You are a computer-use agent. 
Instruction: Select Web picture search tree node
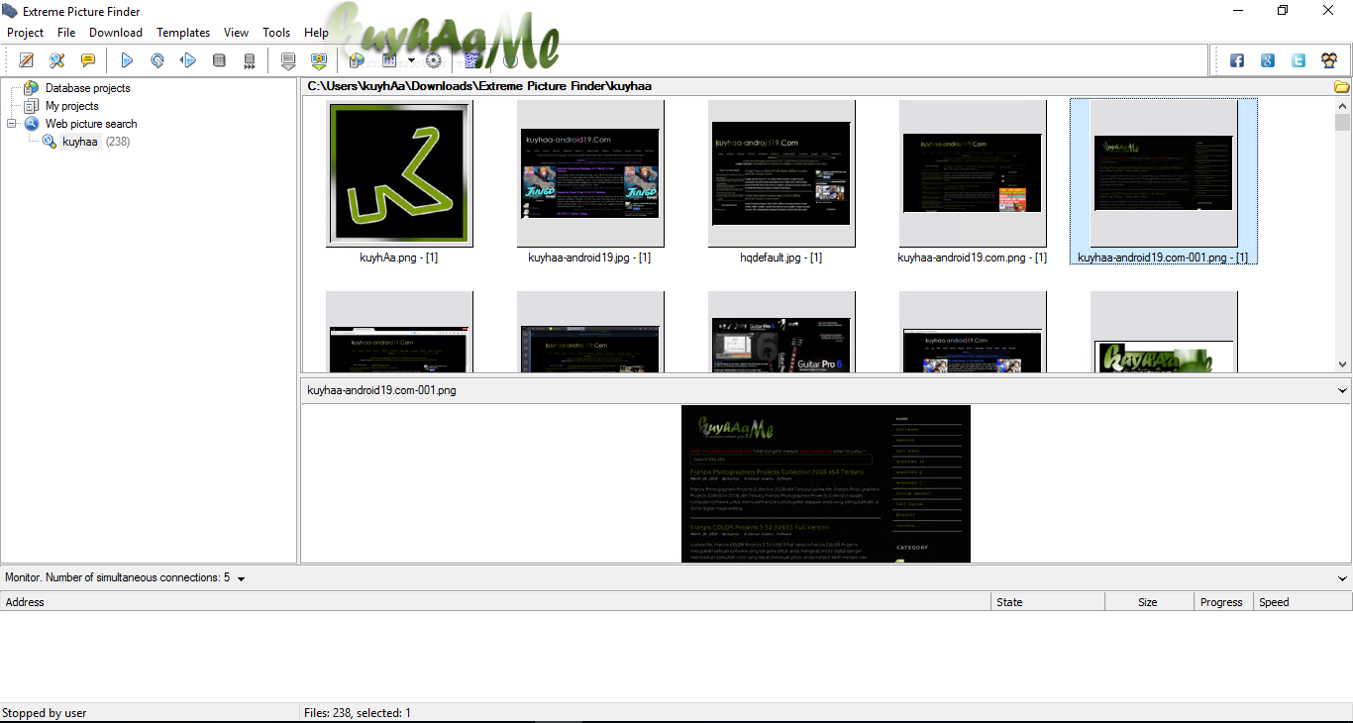pos(91,124)
